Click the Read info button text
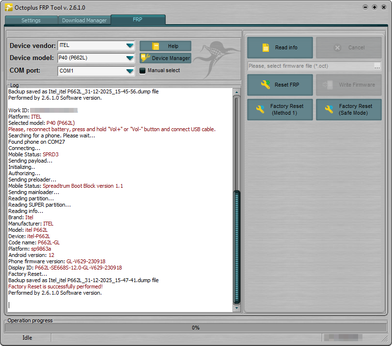The width and height of the screenshot is (392, 346). coord(286,47)
